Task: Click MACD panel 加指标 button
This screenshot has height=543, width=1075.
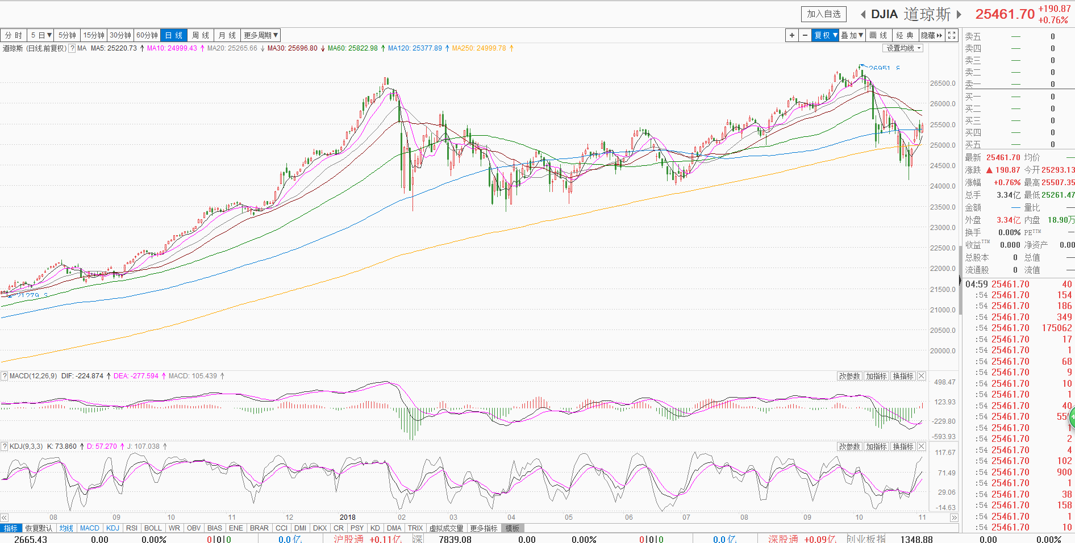Action: coord(877,376)
